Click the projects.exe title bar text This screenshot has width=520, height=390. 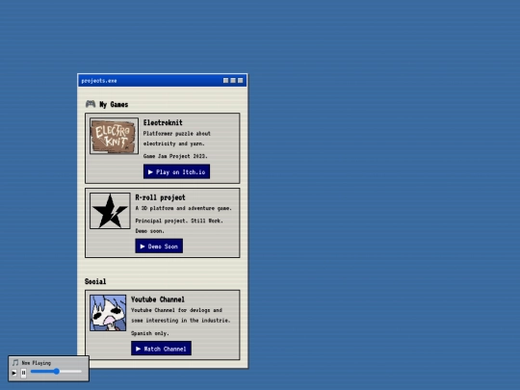99,81
